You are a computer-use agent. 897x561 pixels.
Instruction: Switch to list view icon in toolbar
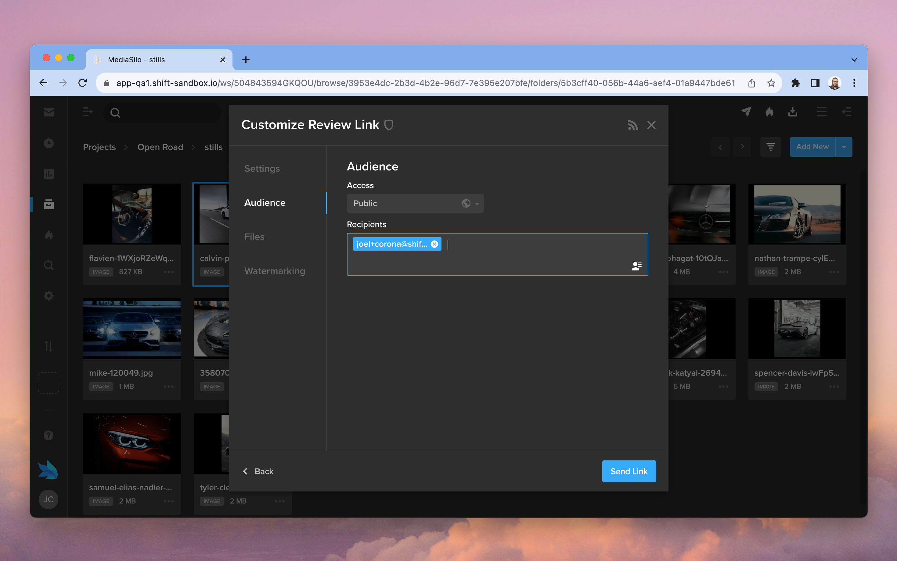point(822,112)
